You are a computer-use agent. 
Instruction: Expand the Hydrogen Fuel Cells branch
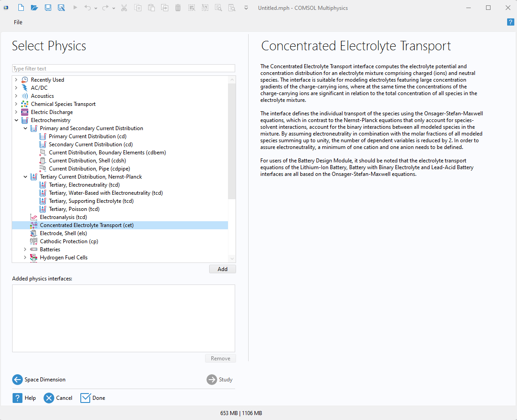pos(25,258)
